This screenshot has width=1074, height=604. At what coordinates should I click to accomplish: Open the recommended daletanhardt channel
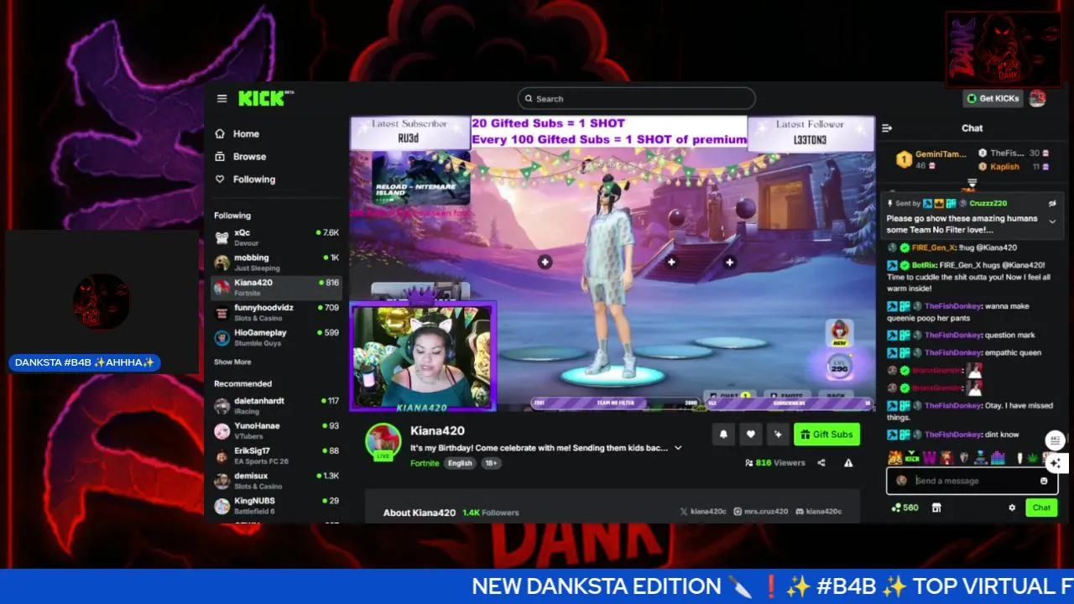(x=276, y=406)
